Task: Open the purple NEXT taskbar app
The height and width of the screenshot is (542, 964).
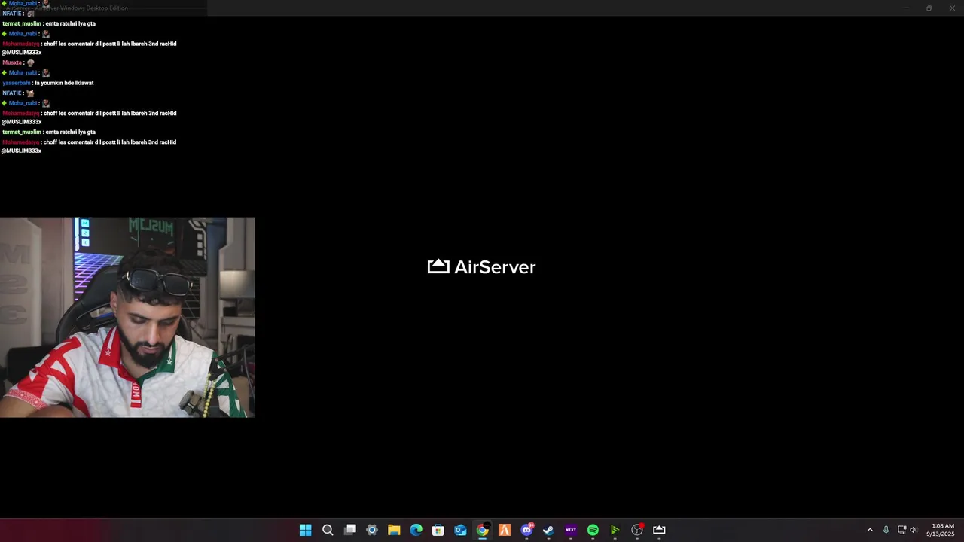Action: point(571,530)
